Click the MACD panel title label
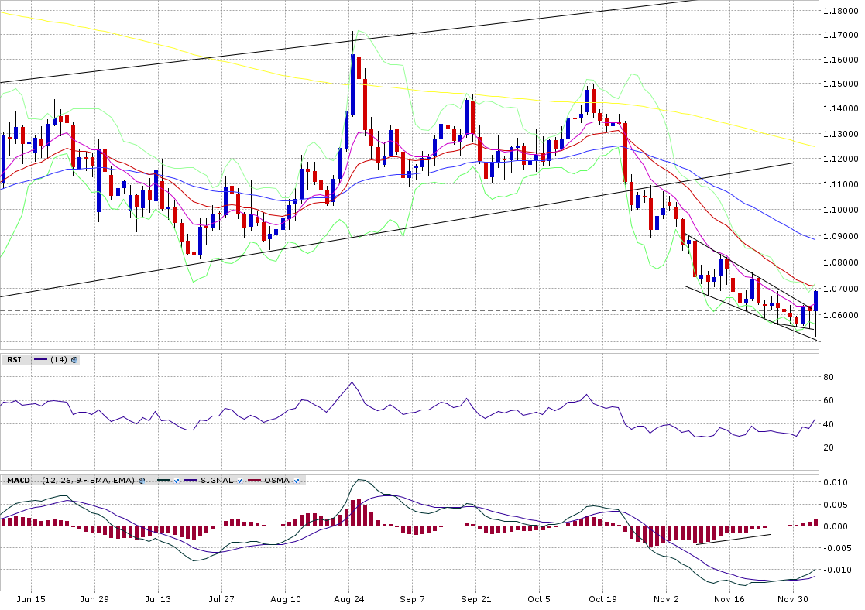The height and width of the screenshot is (610, 865). [19, 481]
